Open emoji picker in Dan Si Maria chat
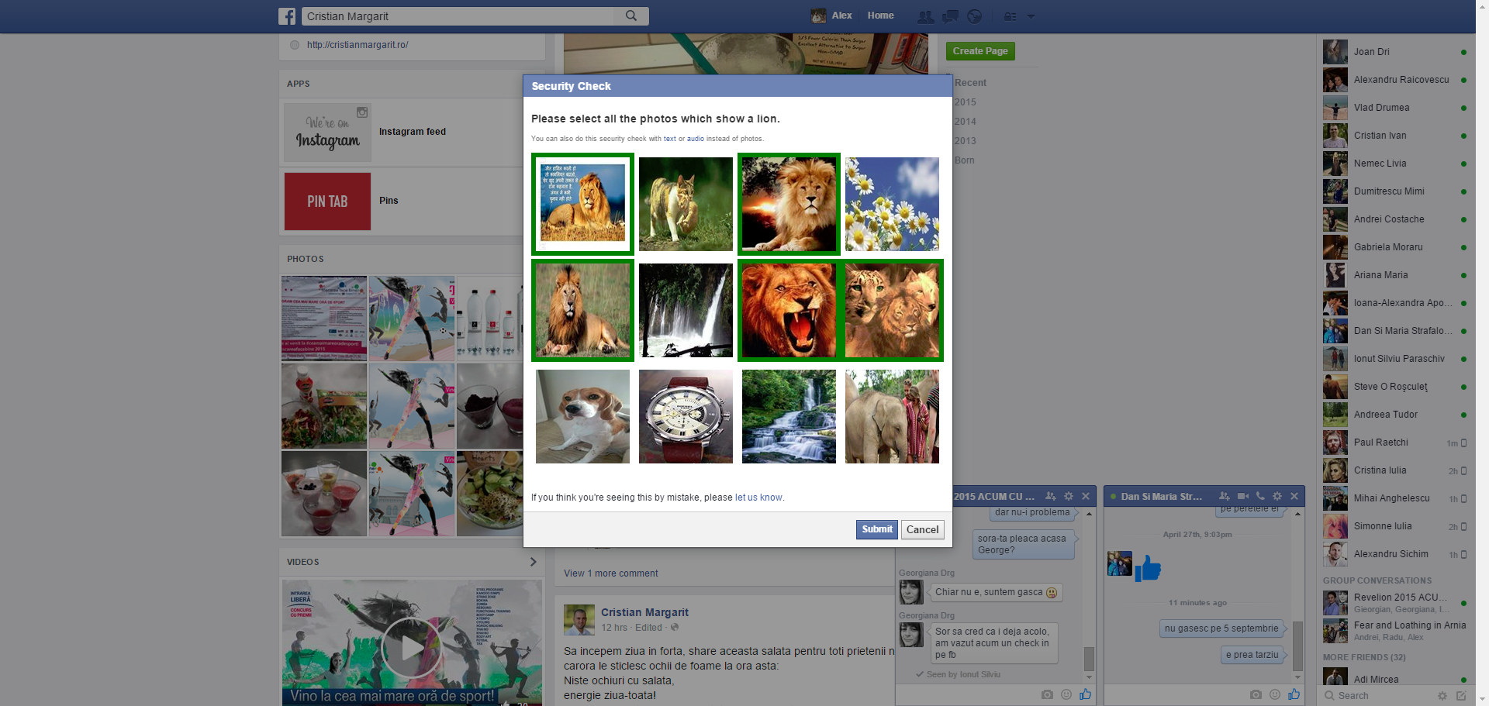Screen dimensions: 1489x706 click(x=1275, y=694)
